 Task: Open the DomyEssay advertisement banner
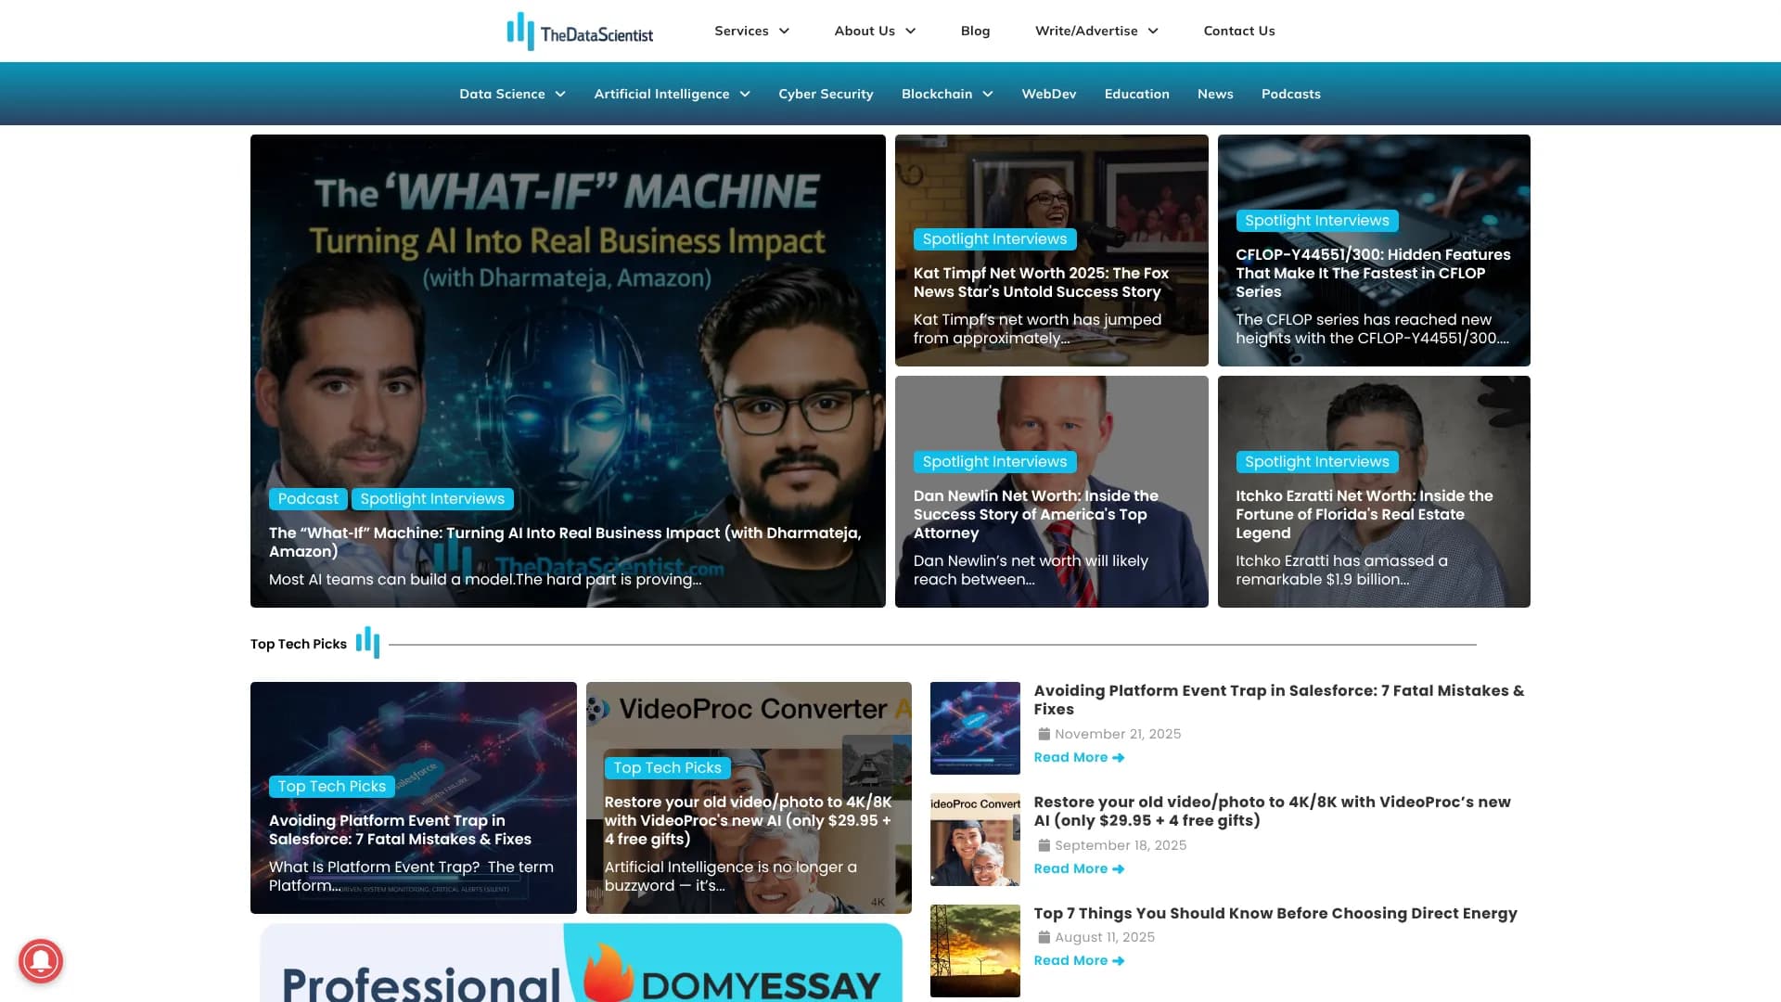click(x=581, y=965)
